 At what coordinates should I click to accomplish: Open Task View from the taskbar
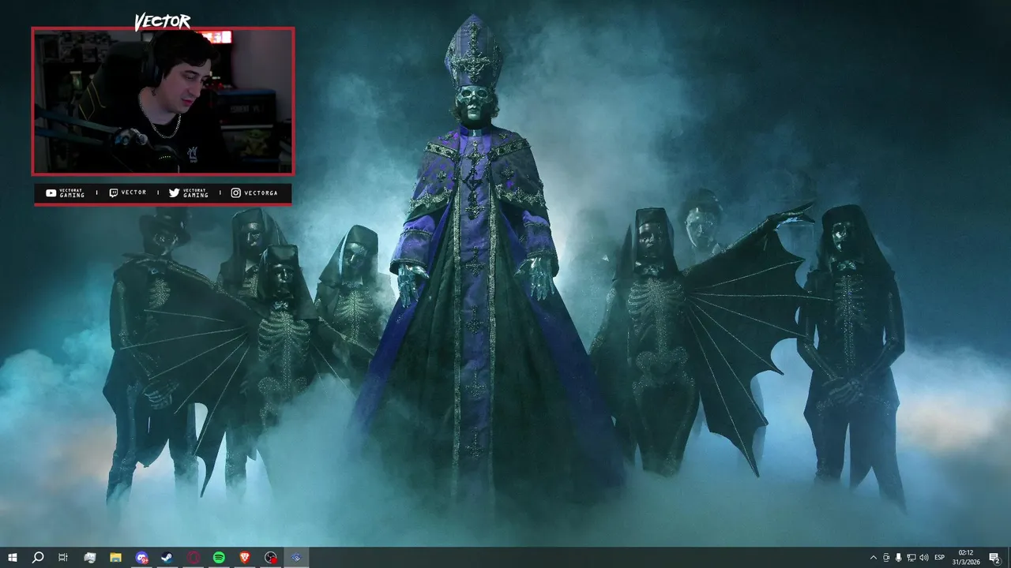click(x=63, y=558)
